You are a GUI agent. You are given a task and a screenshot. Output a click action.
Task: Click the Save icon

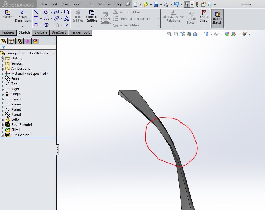tap(156, 4)
